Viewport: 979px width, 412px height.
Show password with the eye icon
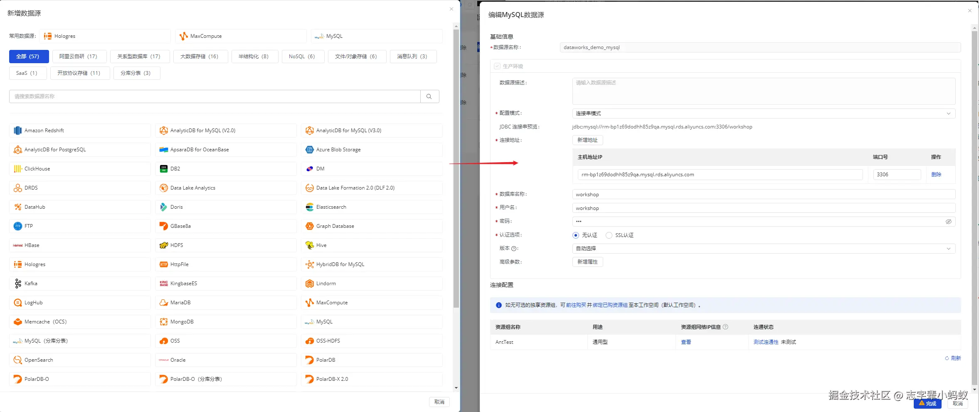point(948,222)
